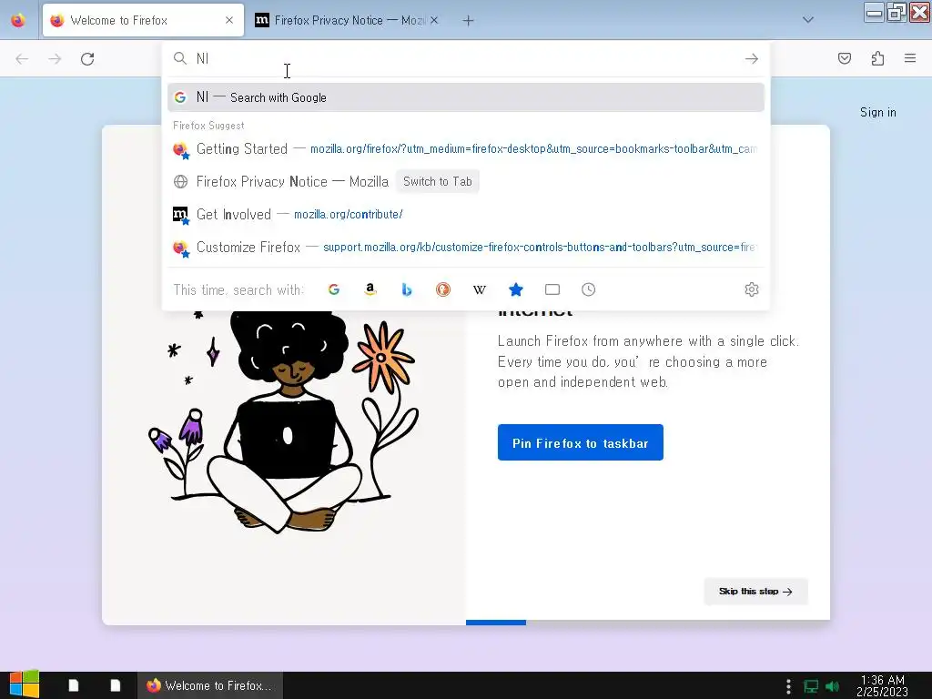The height and width of the screenshot is (699, 932).
Task: Click second document icon in taskbar
Action: coord(116,685)
